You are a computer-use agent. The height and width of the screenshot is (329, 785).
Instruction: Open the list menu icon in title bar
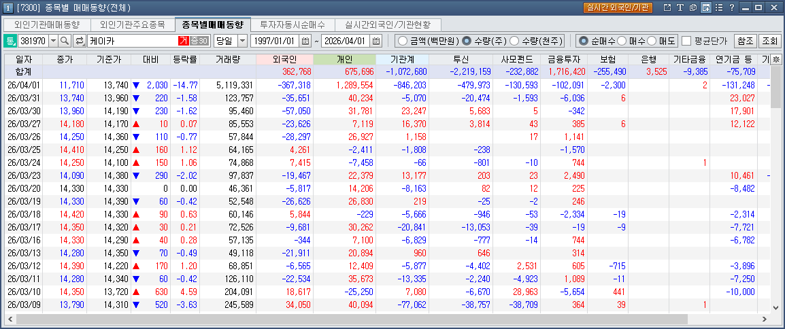pyautogui.click(x=719, y=7)
